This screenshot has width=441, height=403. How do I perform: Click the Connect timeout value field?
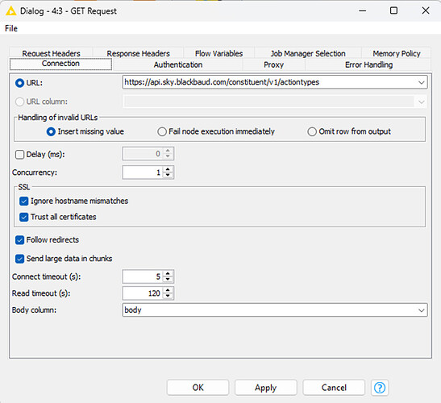coord(143,276)
